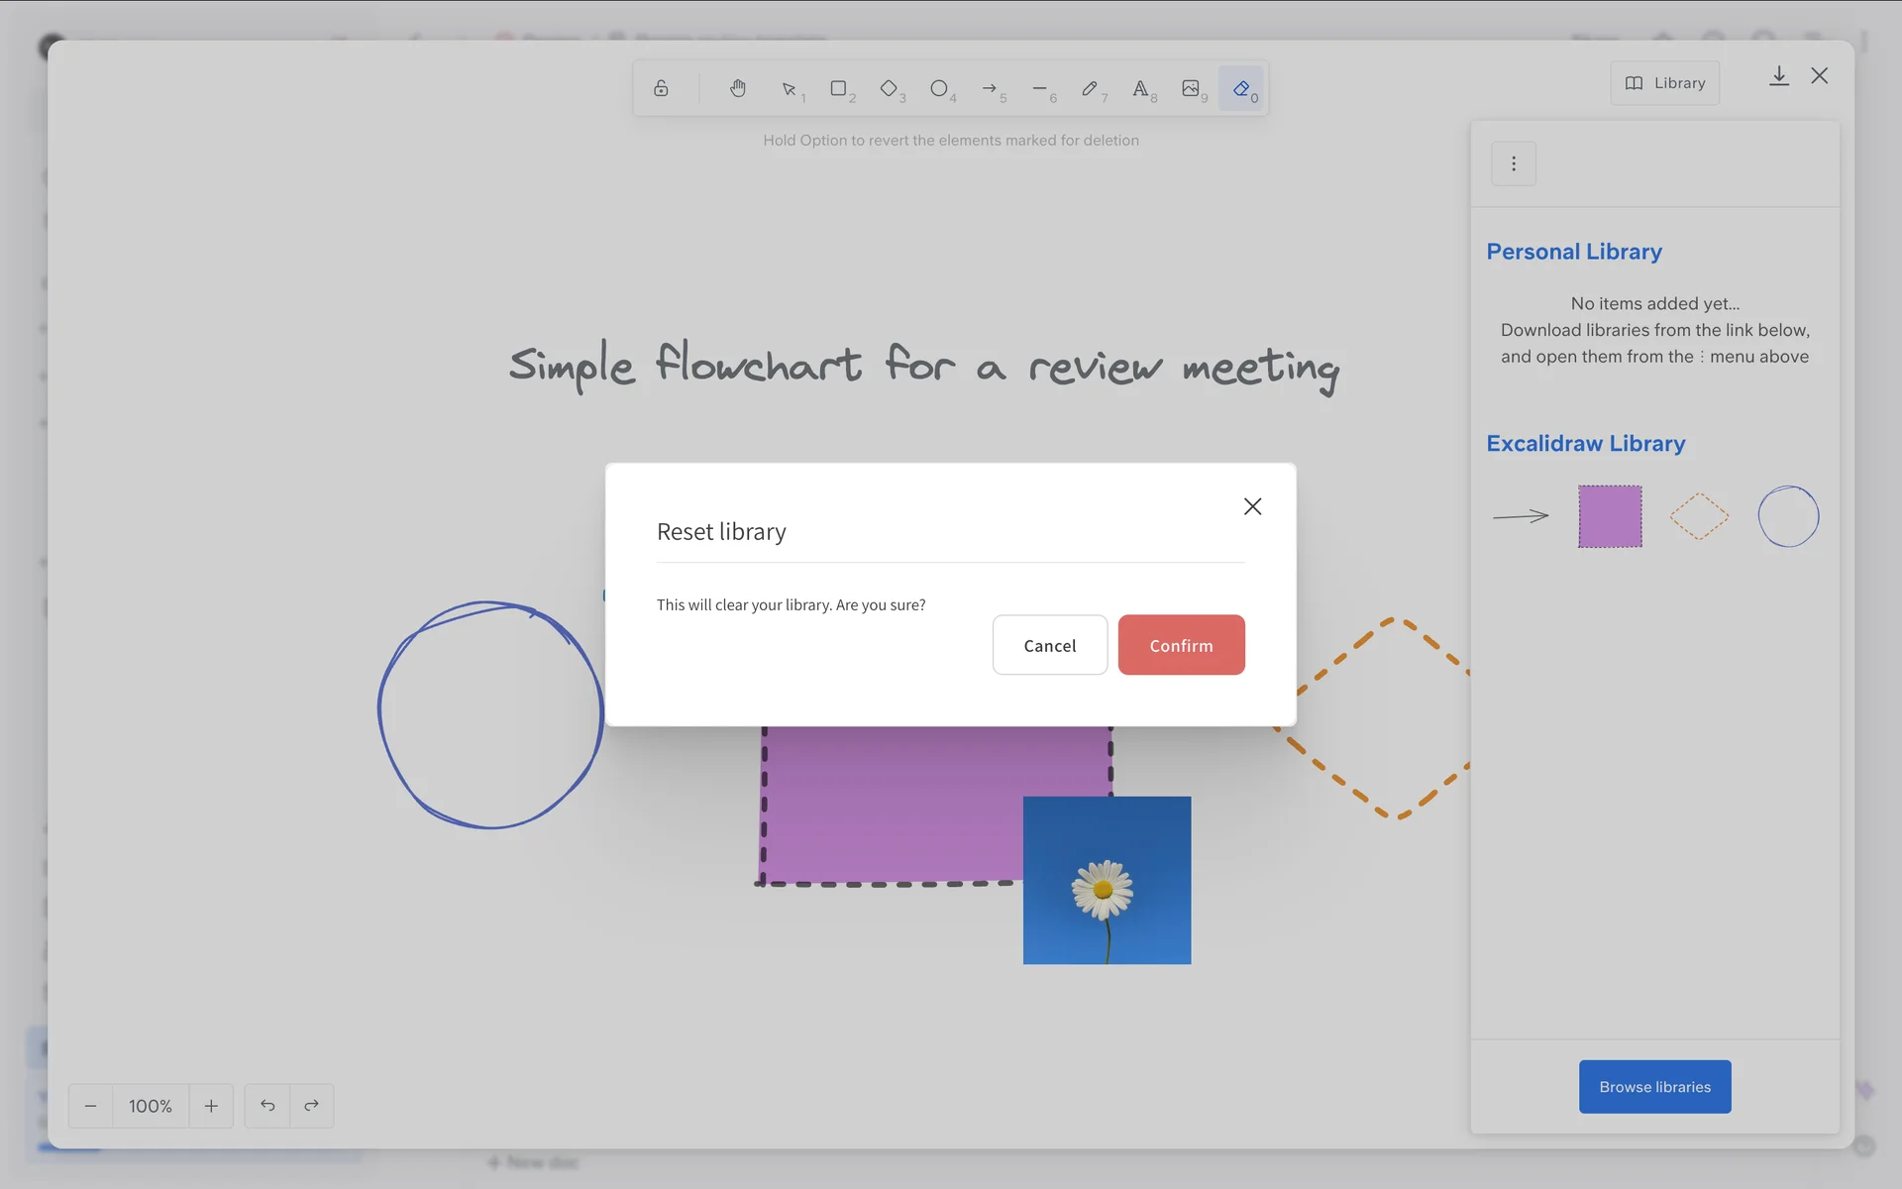Toggle the canvas lock icon
Viewport: 1902px width, 1189px height.
(661, 88)
